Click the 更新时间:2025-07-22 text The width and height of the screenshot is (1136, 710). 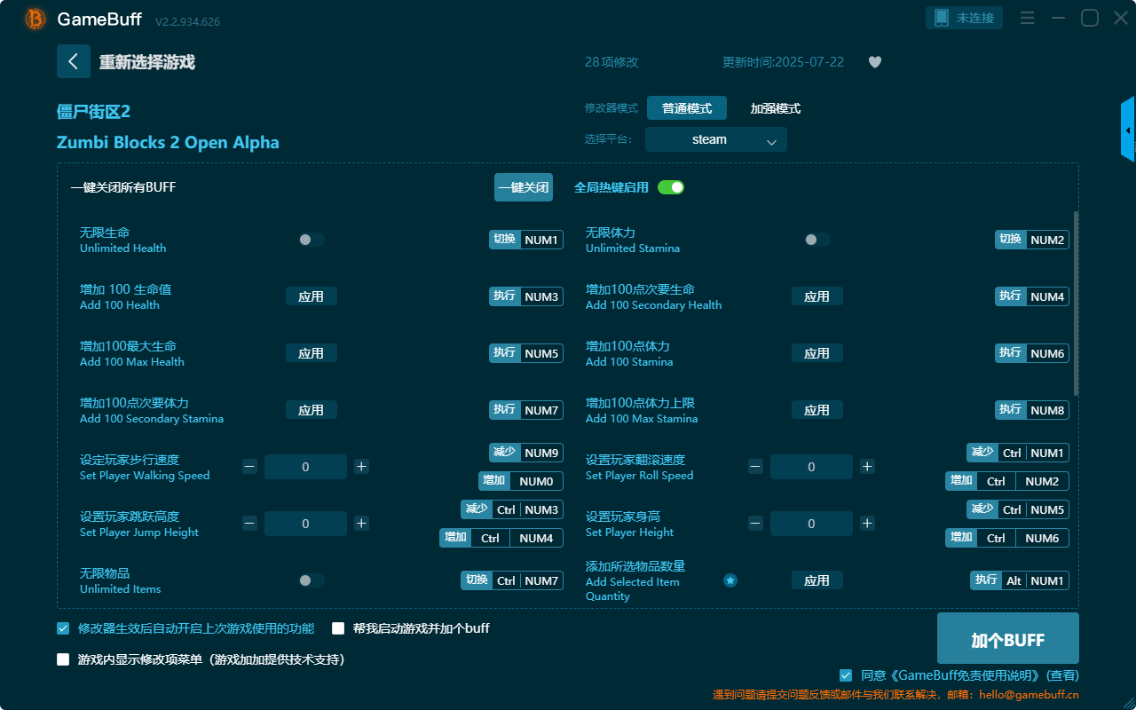(784, 62)
